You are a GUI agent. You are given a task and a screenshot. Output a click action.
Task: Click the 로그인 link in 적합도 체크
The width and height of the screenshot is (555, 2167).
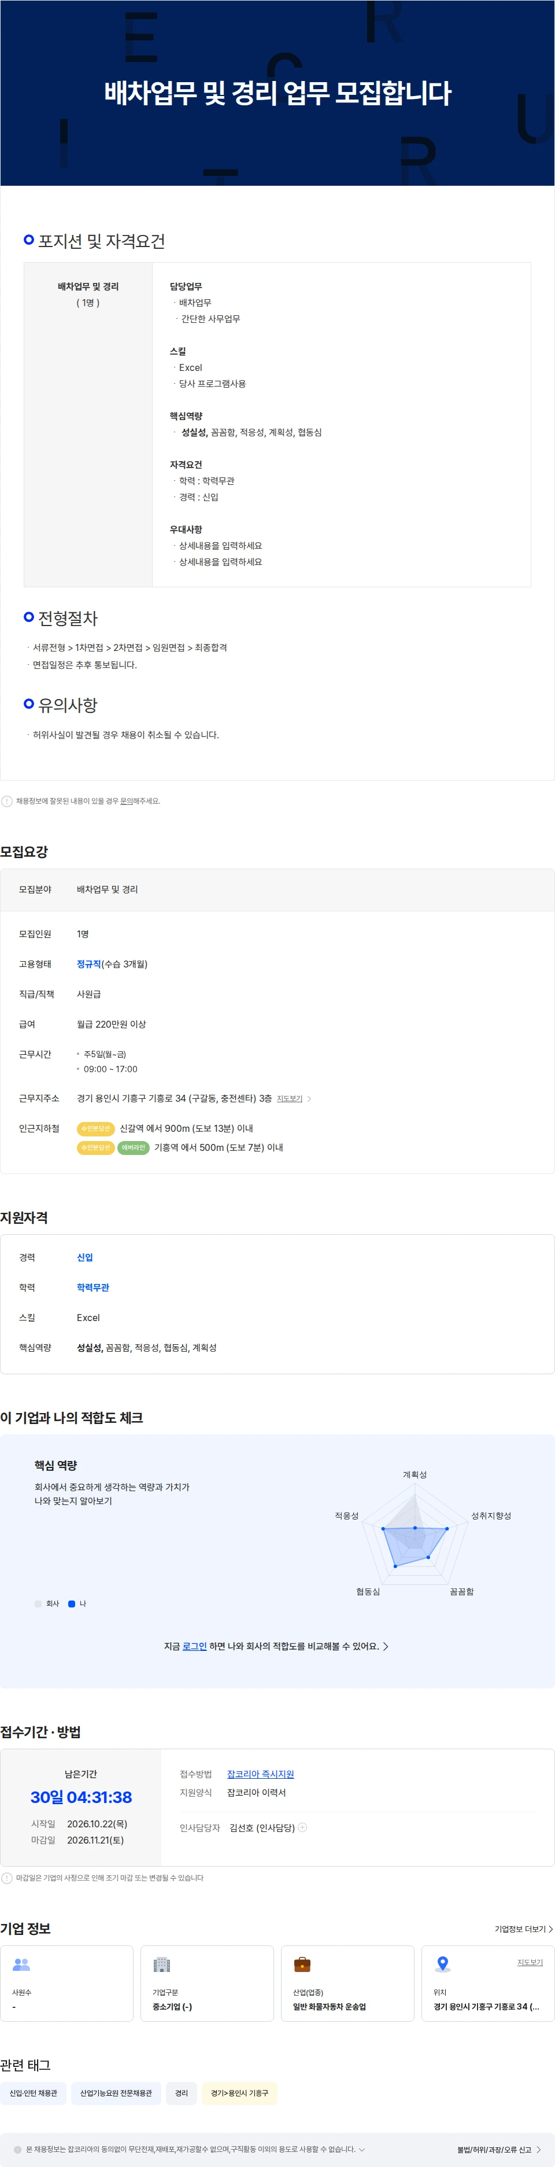point(194,1646)
